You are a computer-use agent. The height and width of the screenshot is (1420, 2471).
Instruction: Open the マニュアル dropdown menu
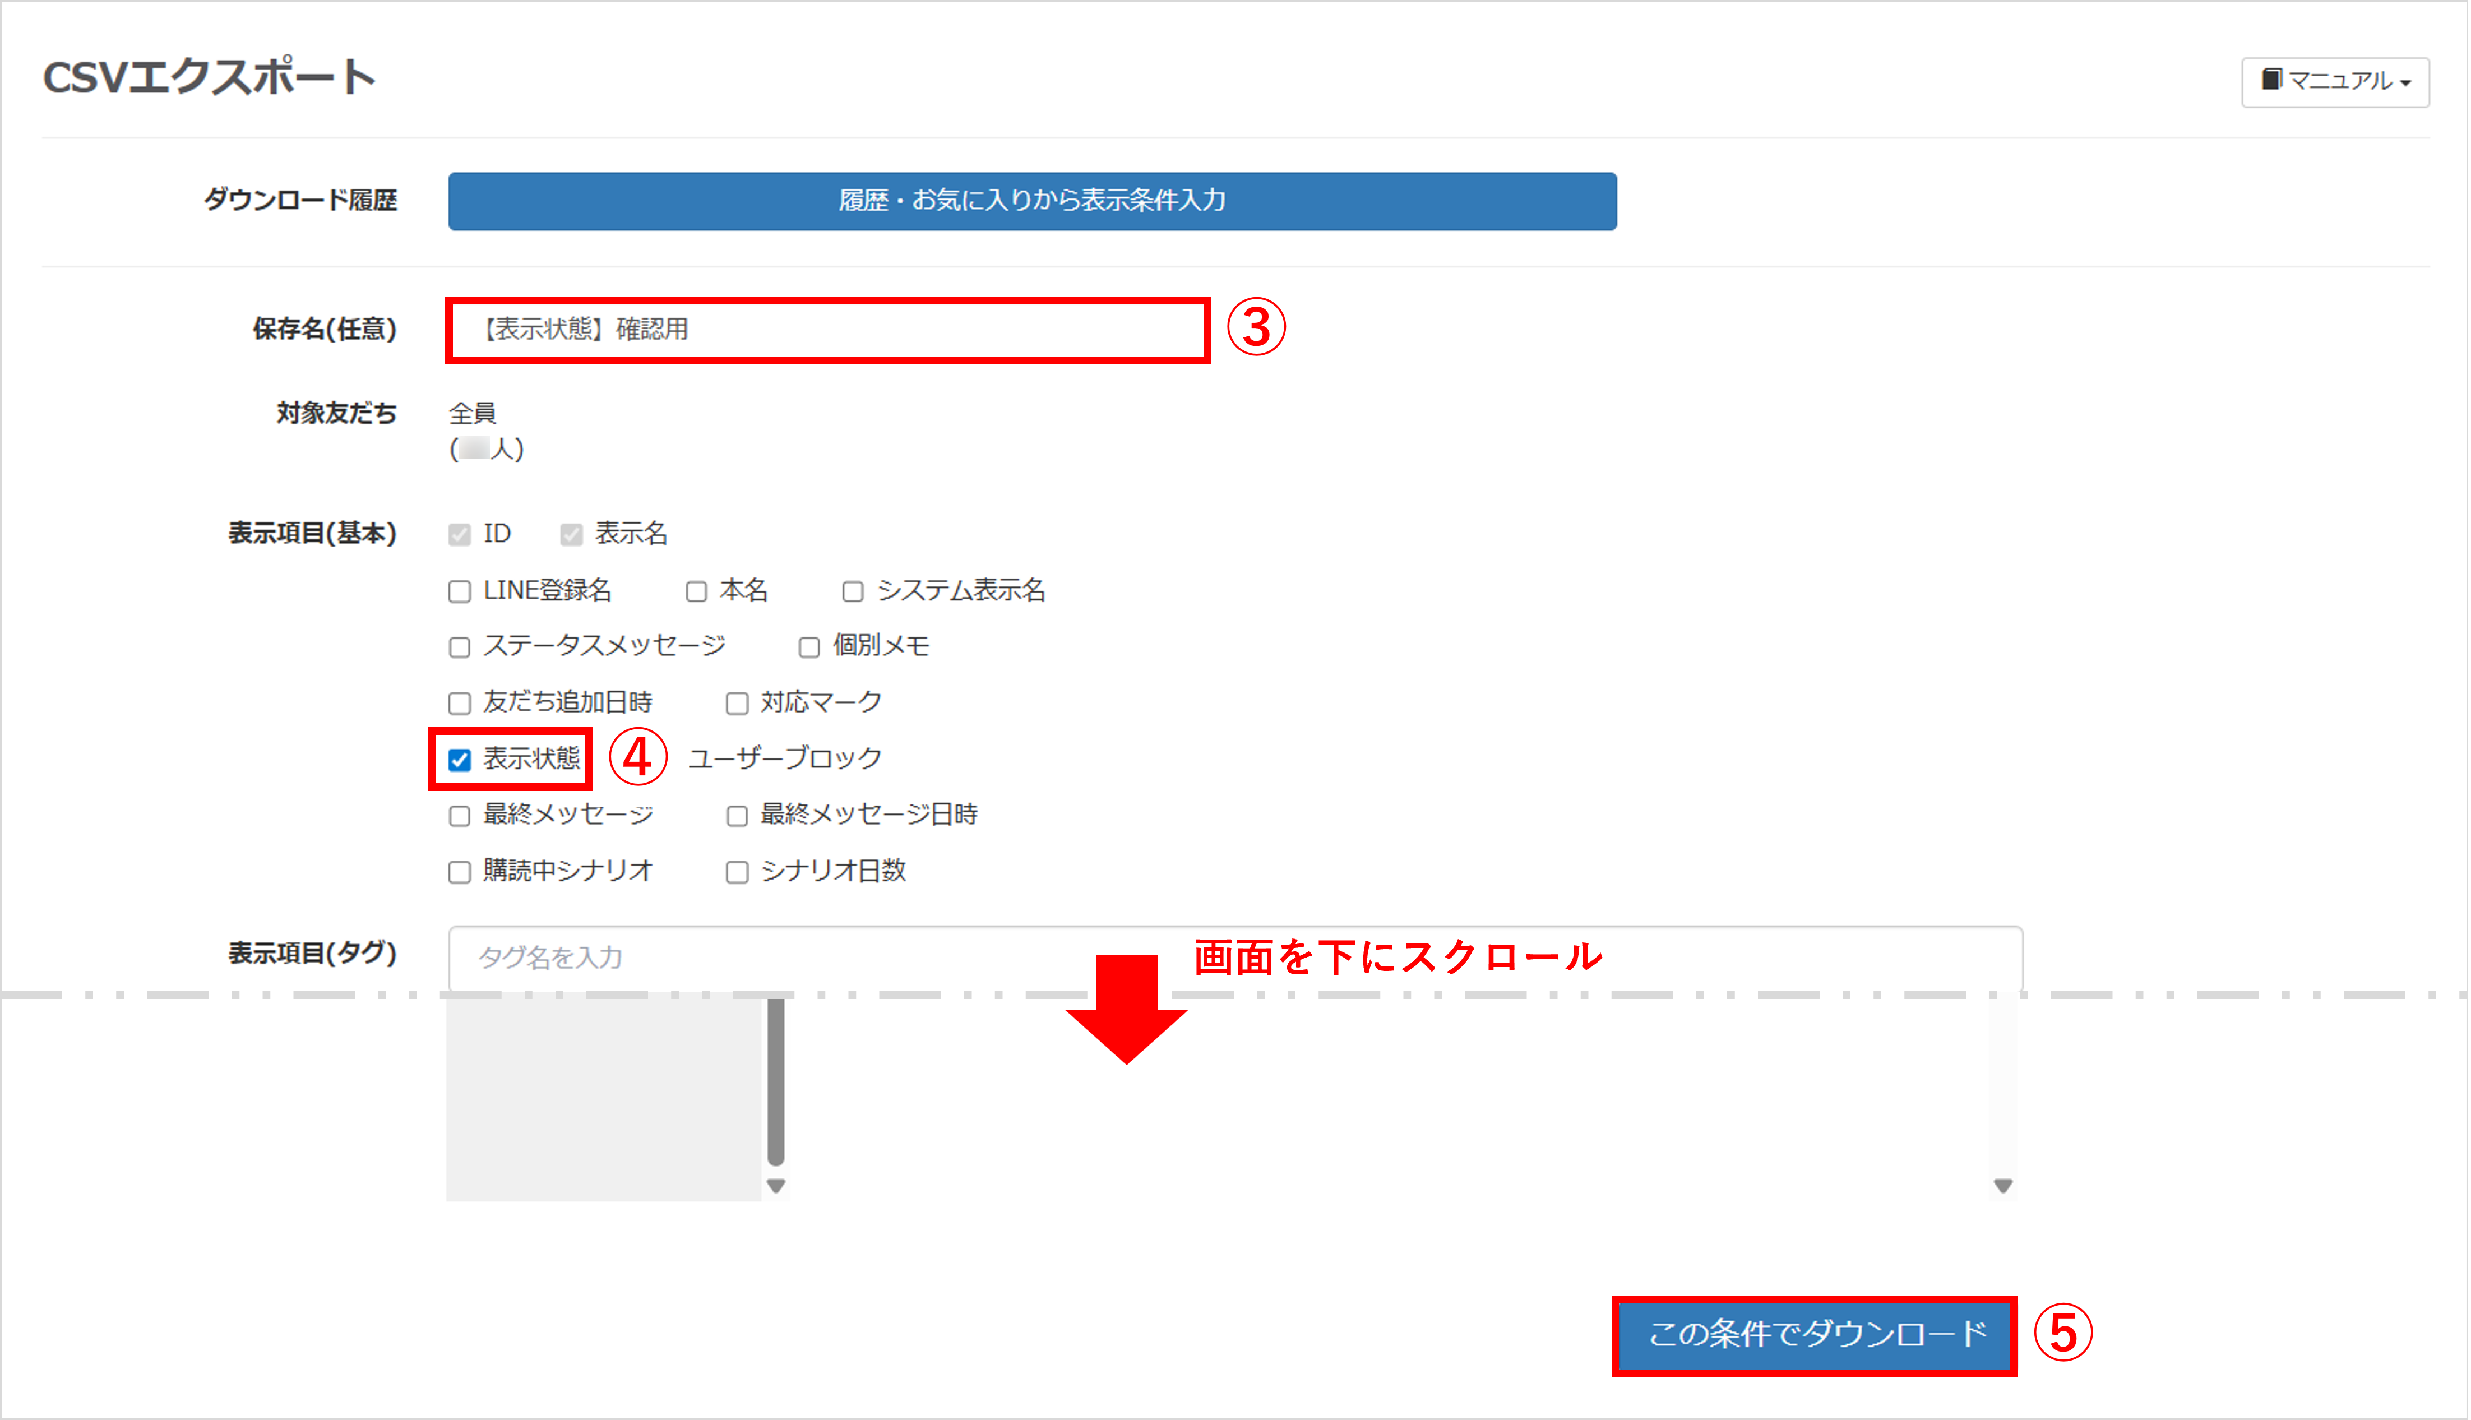[x=2334, y=81]
